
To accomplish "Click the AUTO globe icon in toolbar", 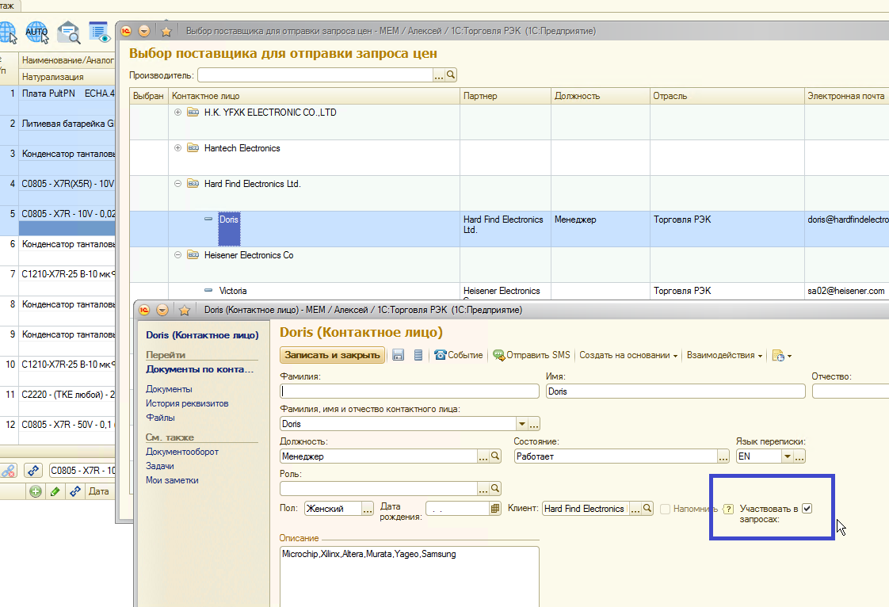I will [36, 32].
